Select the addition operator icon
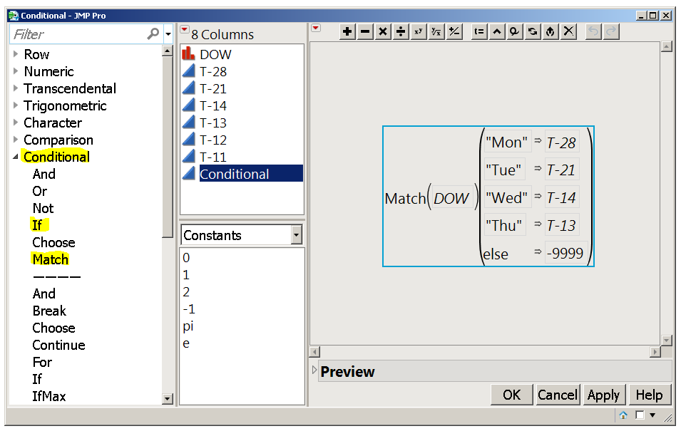 point(347,31)
